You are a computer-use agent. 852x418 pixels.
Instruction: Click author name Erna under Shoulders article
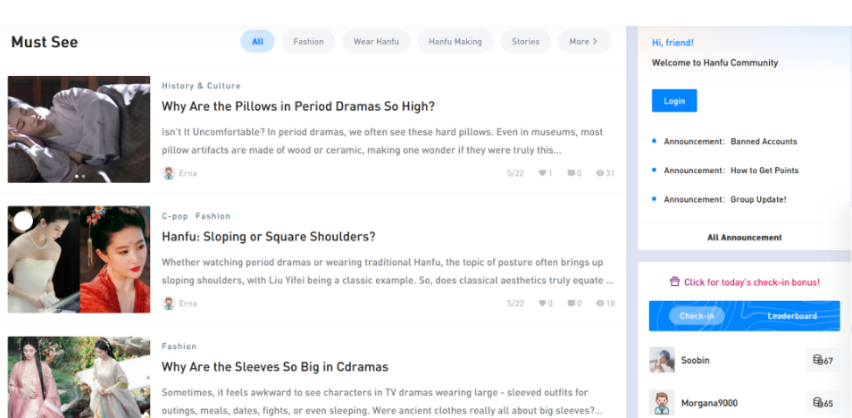point(188,304)
